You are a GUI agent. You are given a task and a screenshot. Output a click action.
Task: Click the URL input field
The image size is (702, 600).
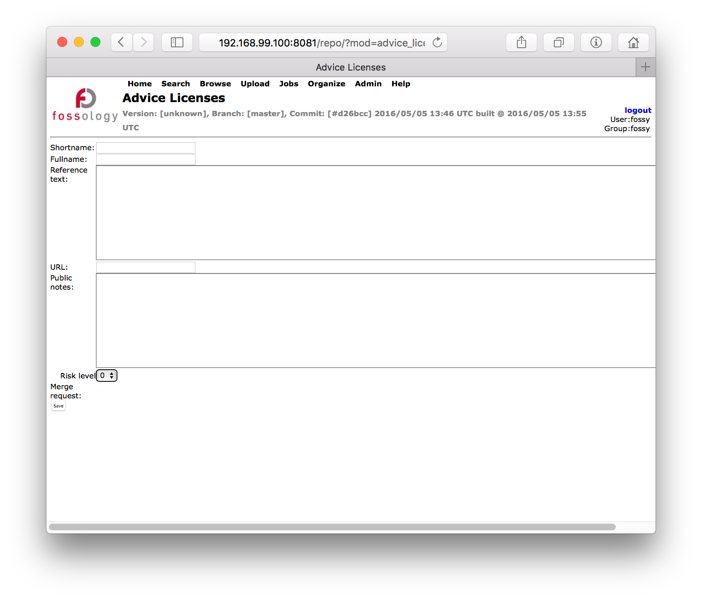[x=146, y=268]
